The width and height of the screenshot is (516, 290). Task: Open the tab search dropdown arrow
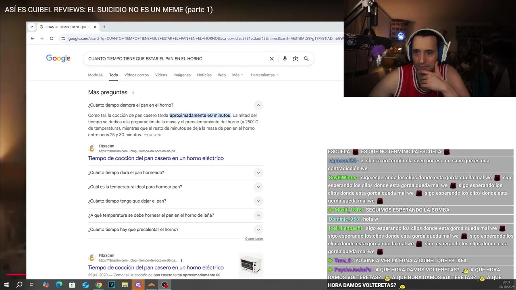(x=31, y=27)
